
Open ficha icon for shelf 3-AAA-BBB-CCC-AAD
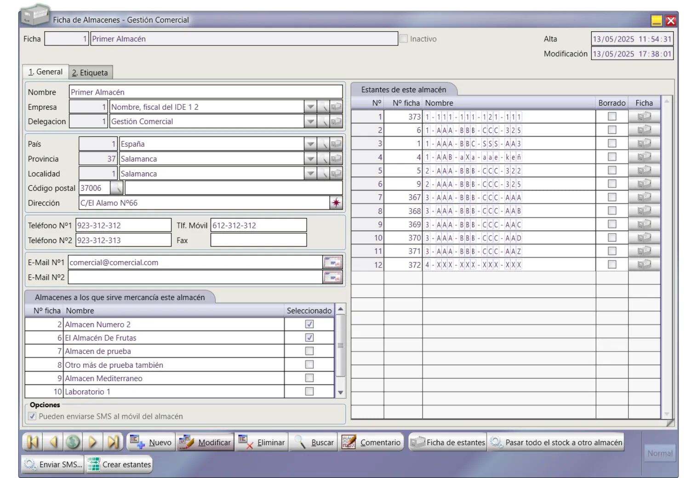[x=644, y=238]
